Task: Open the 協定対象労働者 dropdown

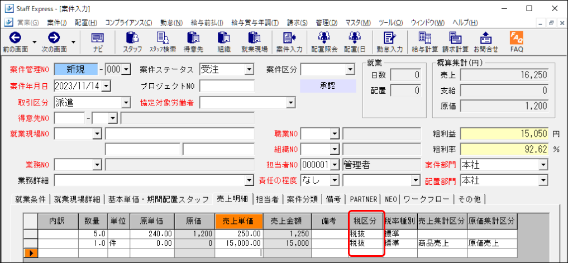Action: click(291, 103)
